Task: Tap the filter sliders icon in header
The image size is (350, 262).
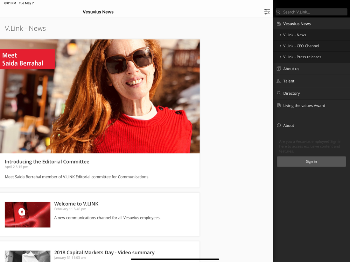Action: [x=267, y=12]
